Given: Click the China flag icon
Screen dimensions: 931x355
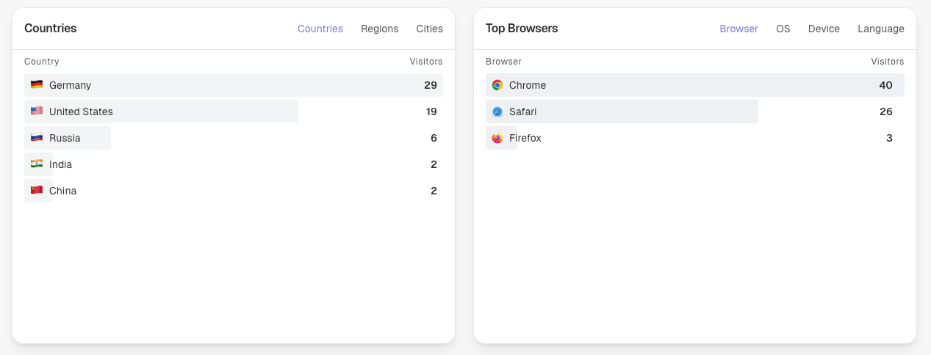Looking at the screenshot, I should (x=37, y=191).
